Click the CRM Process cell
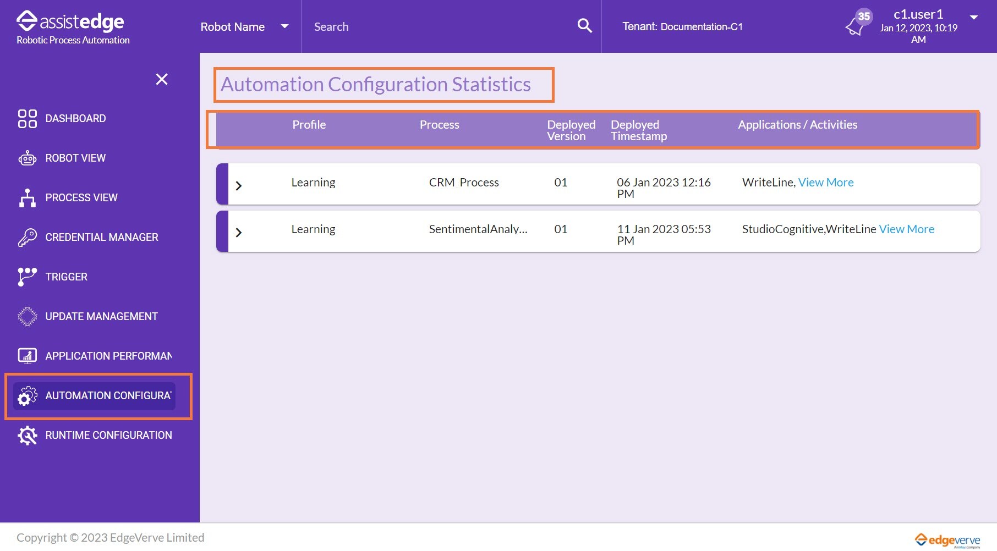Image resolution: width=997 pixels, height=551 pixels. point(464,183)
